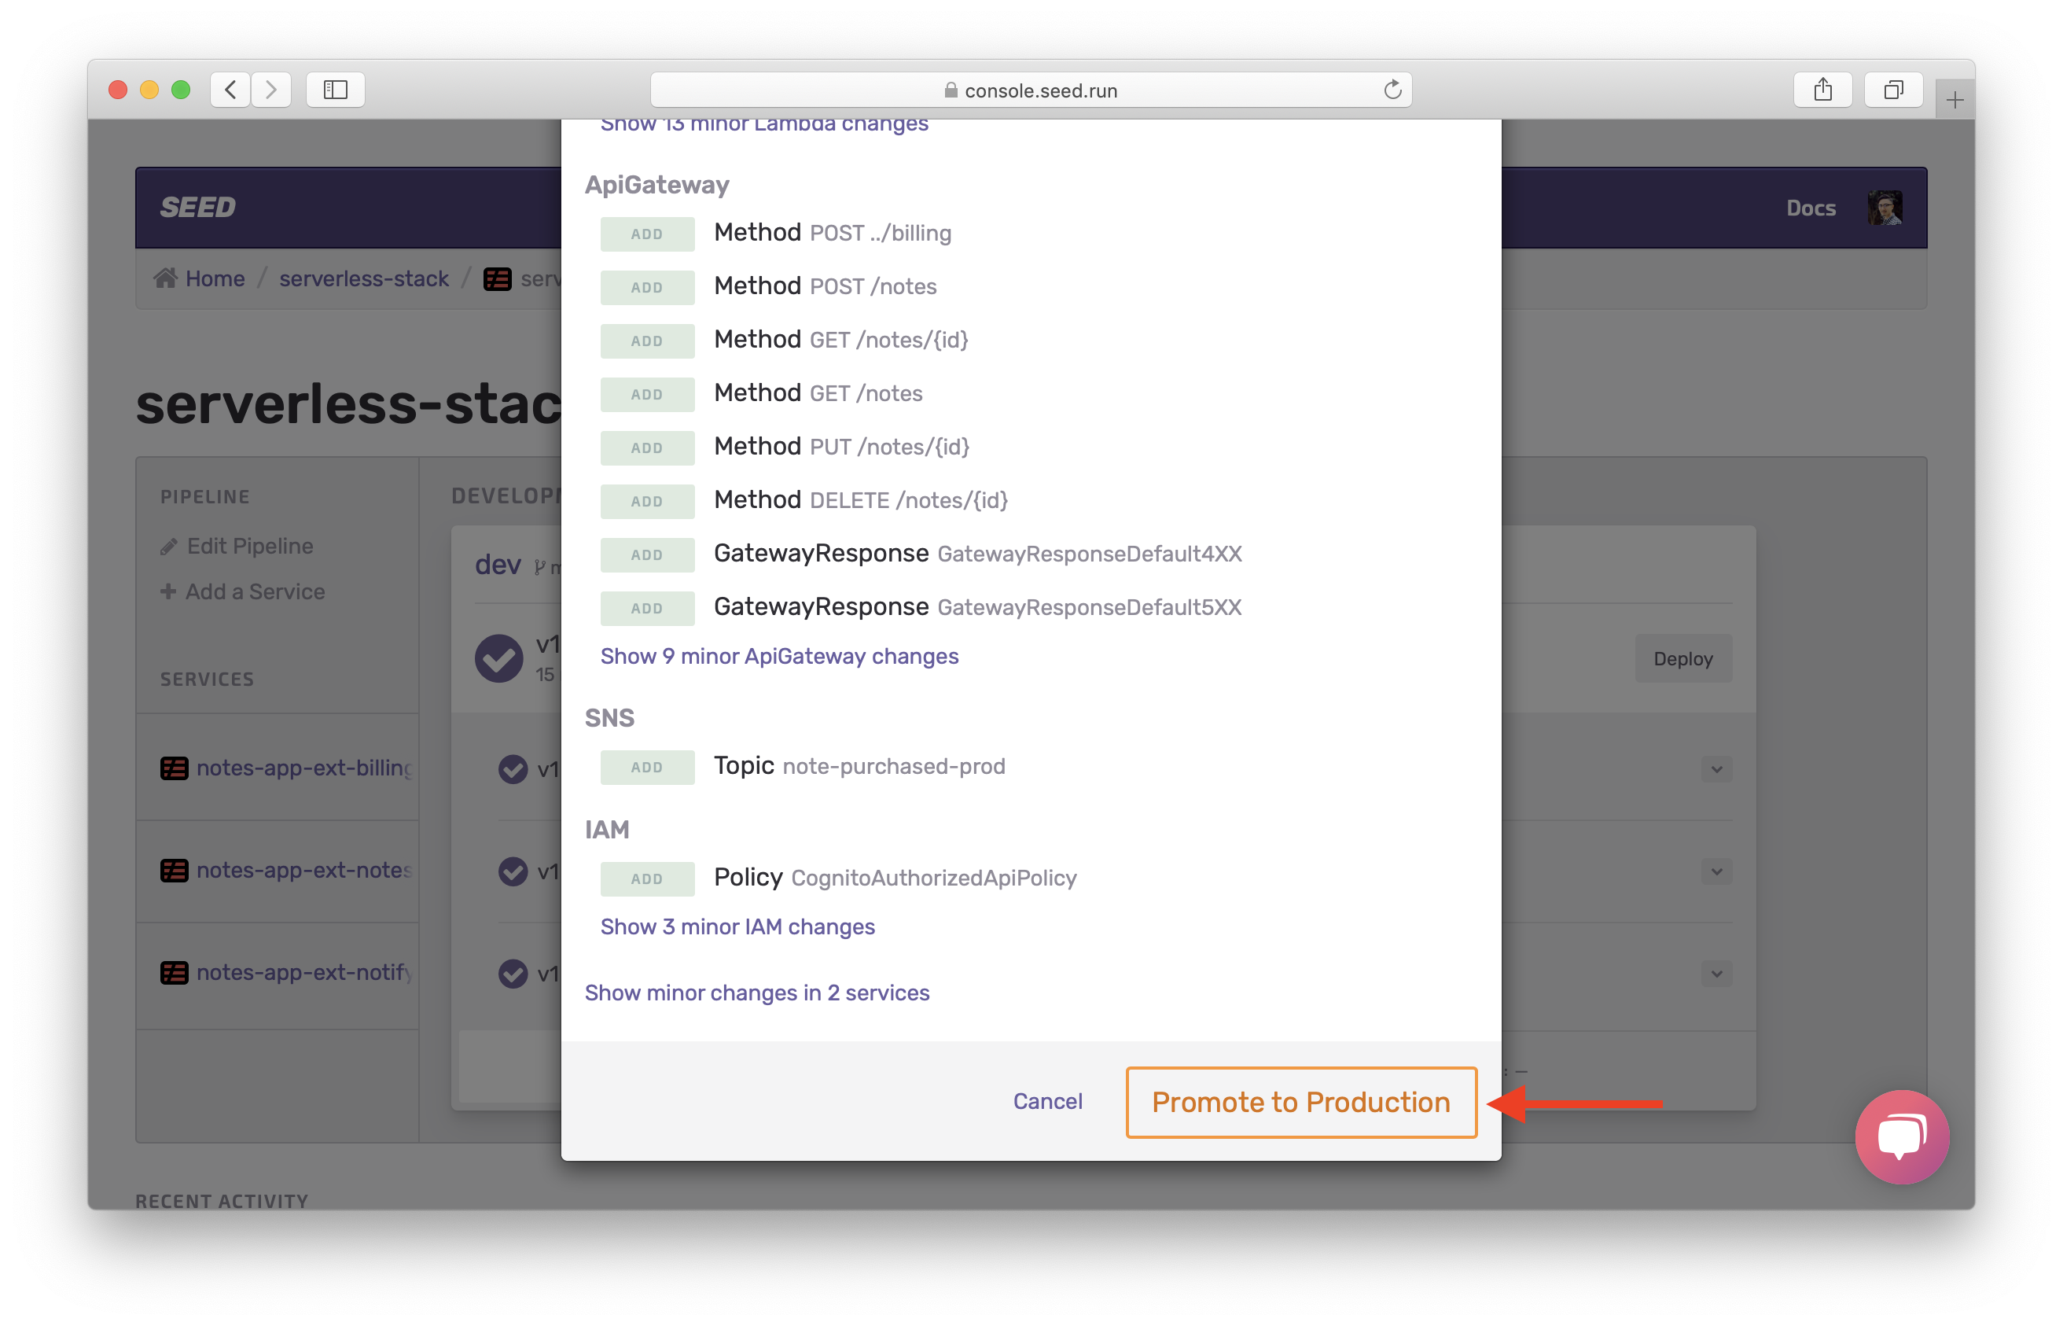Cancel the promote dialog
Screen dimensions: 2063x1326
(x=1046, y=1101)
